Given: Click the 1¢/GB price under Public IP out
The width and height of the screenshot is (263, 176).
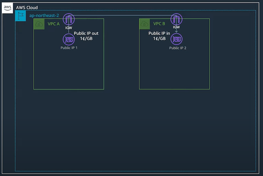Looking at the screenshot, I should 86,38.
